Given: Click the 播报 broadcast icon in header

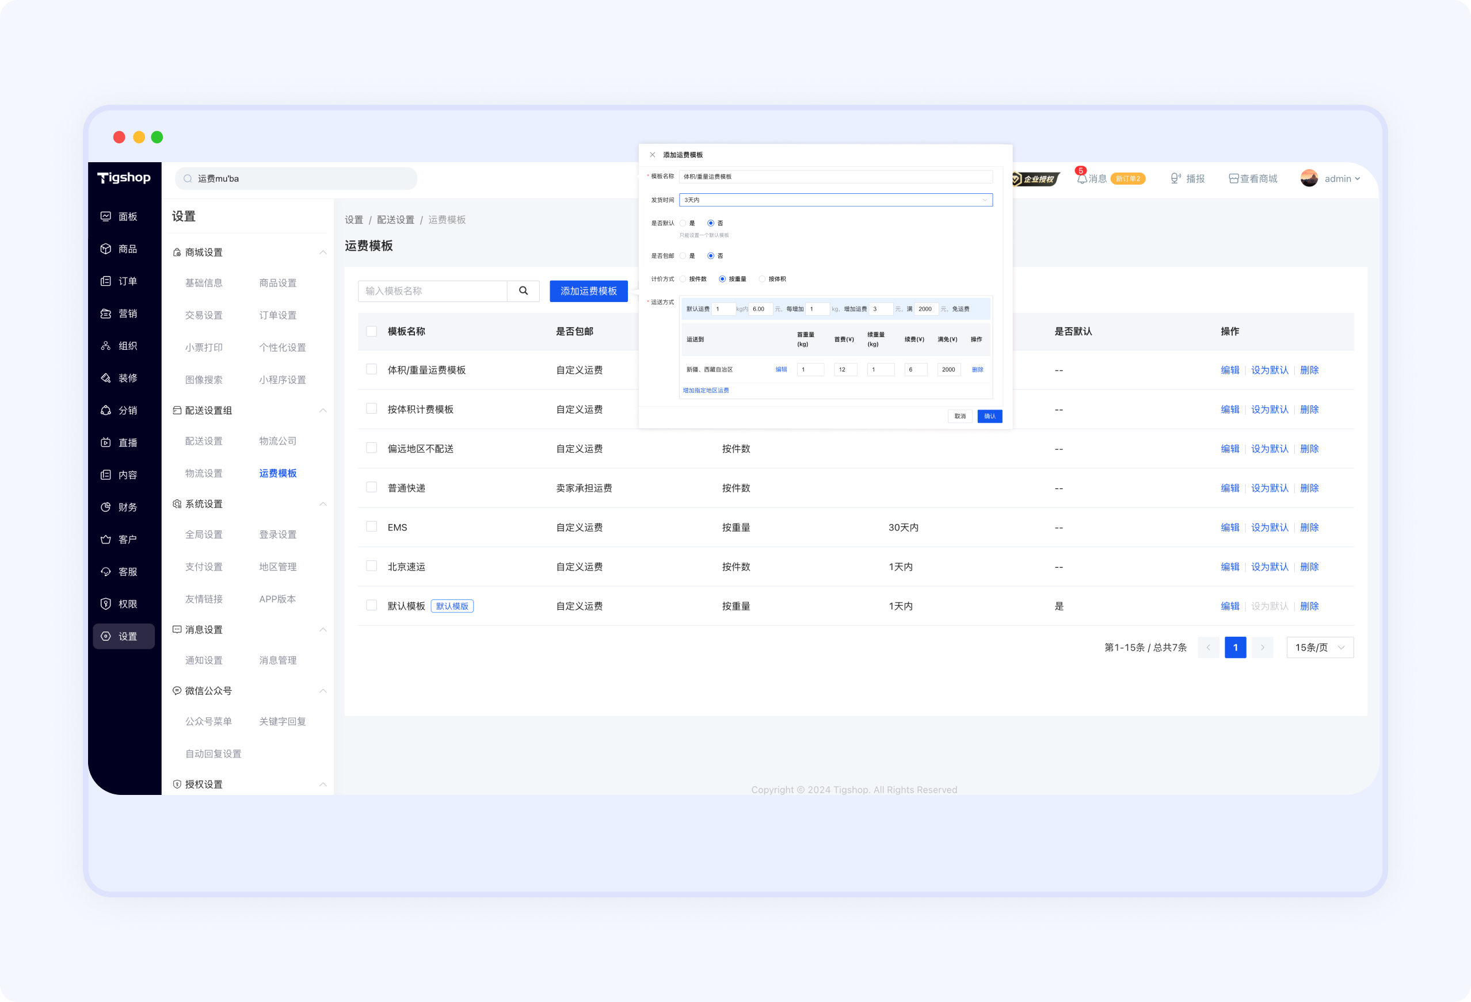Looking at the screenshot, I should pyautogui.click(x=1175, y=178).
